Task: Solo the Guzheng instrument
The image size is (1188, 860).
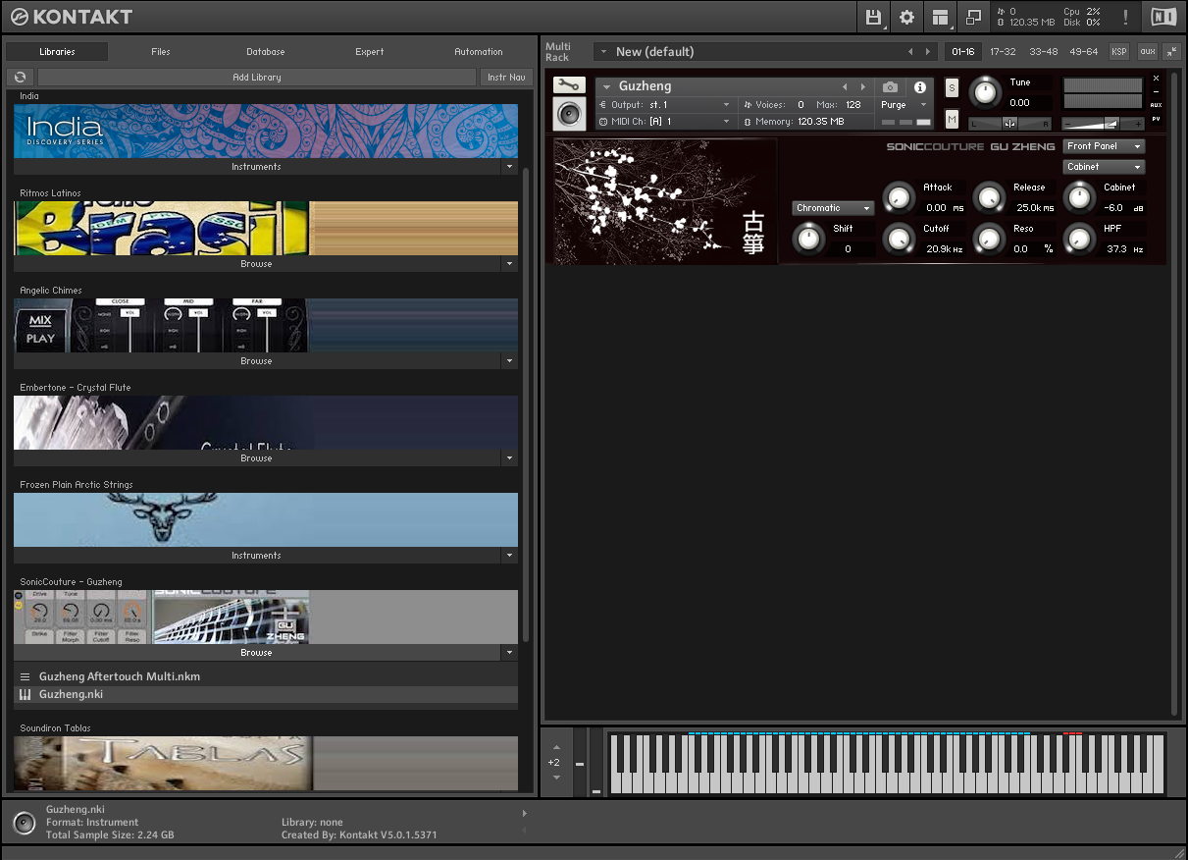Action: 952,87
